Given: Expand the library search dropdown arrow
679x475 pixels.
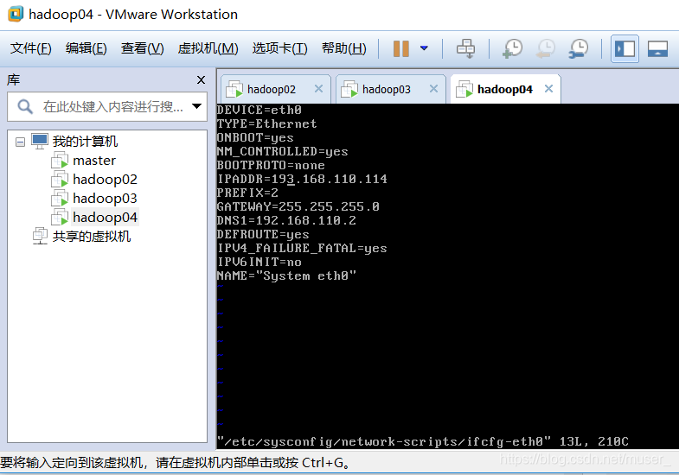Looking at the screenshot, I should (x=196, y=106).
